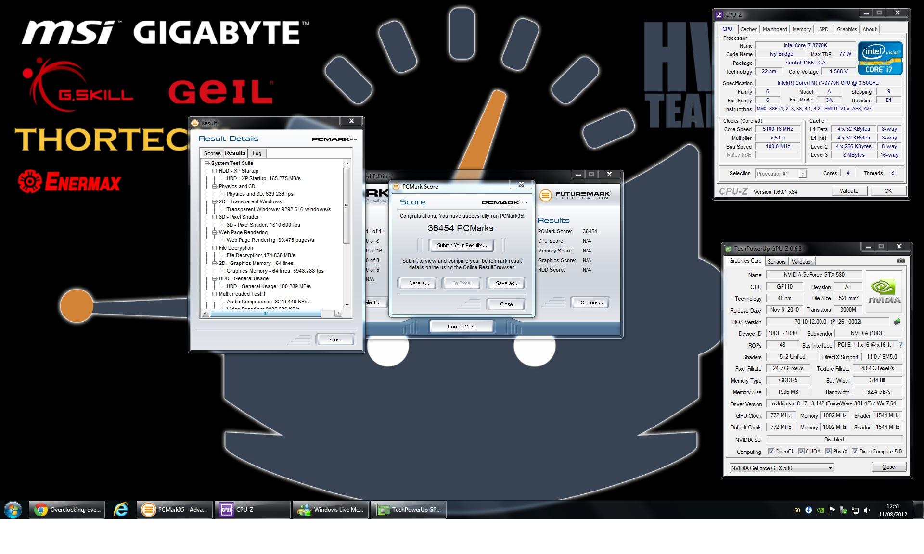924x554 pixels.
Task: Click the GPU-Z screenshot camera icon
Action: coord(900,261)
